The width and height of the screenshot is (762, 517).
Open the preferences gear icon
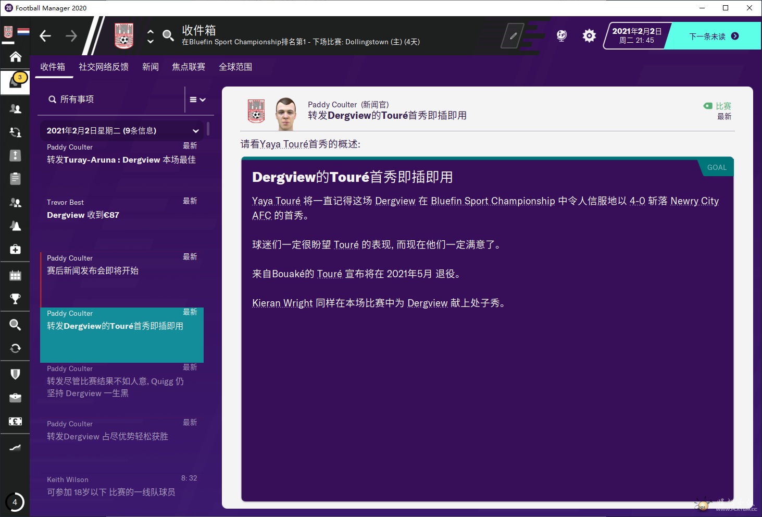click(x=589, y=35)
